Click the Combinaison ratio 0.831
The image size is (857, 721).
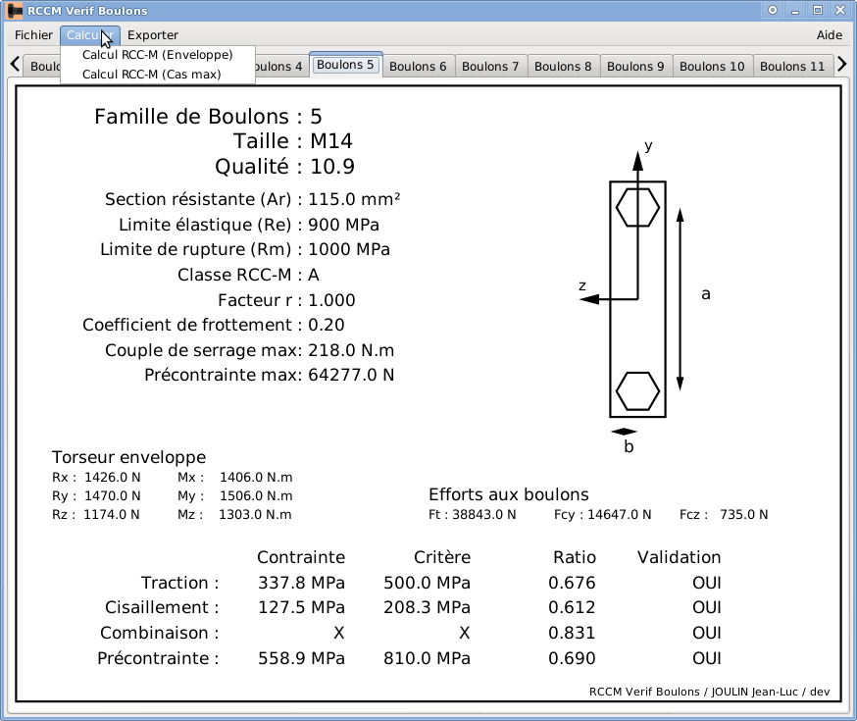572,633
